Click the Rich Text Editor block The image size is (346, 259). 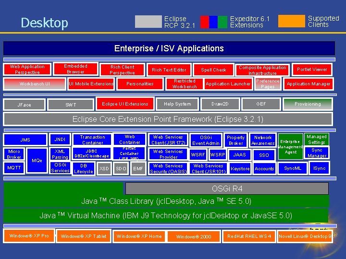(169, 70)
